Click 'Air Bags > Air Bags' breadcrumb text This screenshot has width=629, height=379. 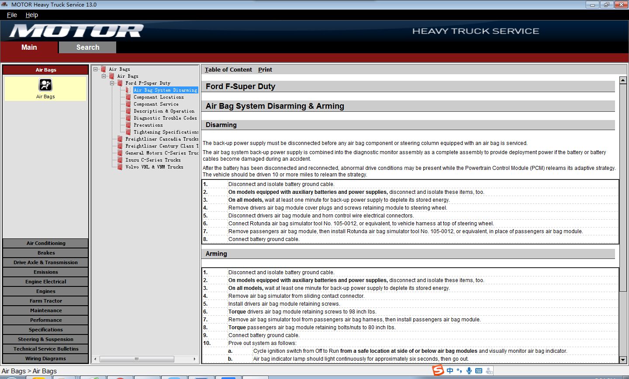(29, 371)
